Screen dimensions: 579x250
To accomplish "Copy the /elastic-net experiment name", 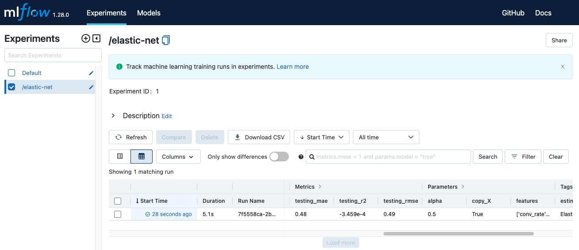I will [x=166, y=40].
